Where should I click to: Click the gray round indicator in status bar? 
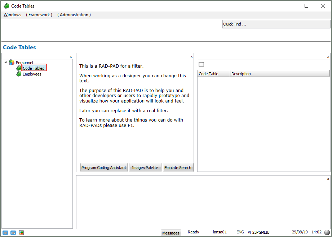click(327, 232)
